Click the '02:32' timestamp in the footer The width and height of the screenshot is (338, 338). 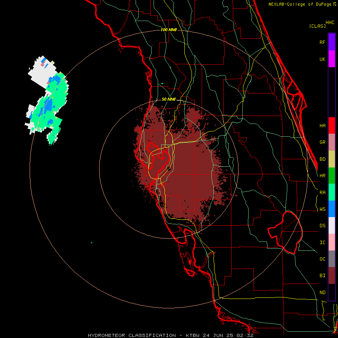tap(245, 335)
